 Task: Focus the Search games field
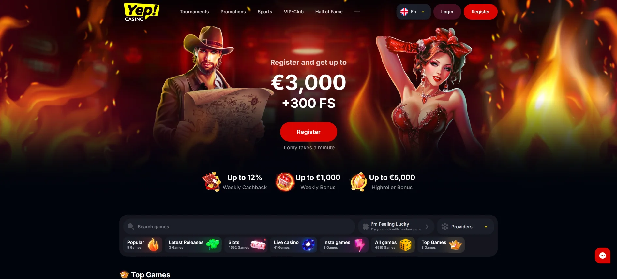(x=239, y=227)
